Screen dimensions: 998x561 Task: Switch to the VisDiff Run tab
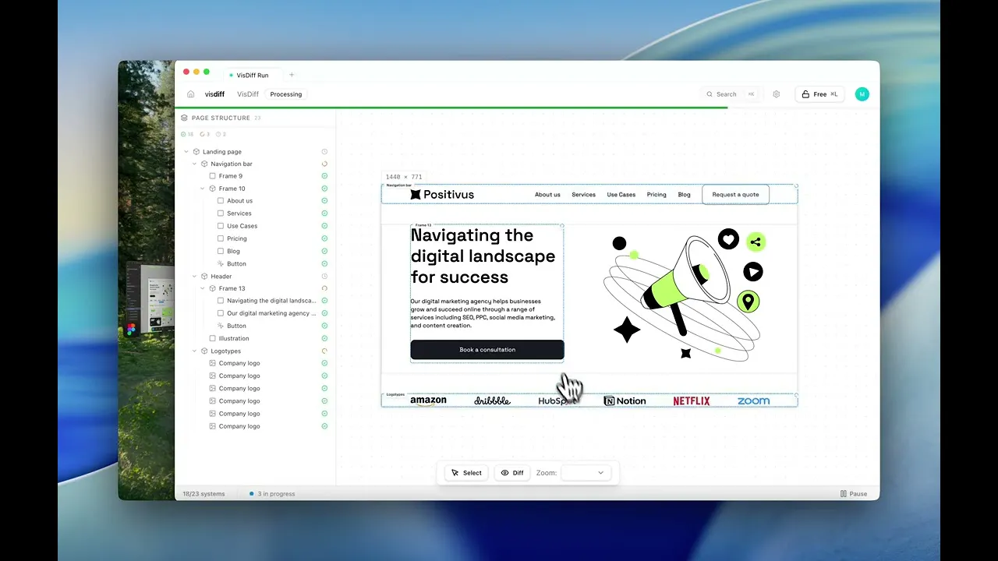pyautogui.click(x=253, y=75)
